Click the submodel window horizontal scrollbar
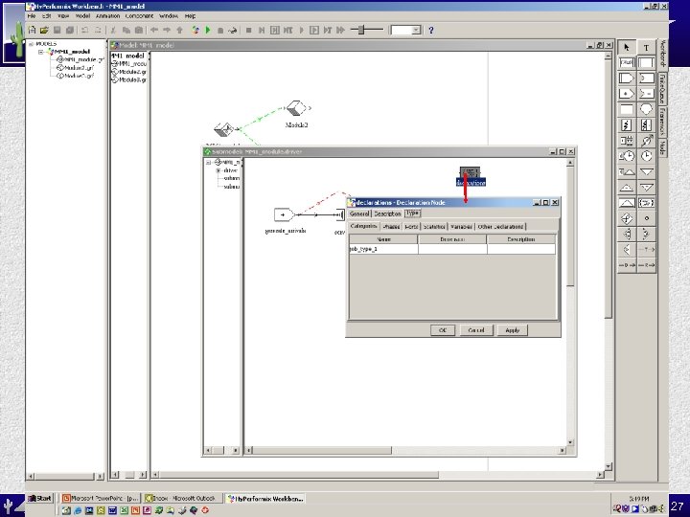The image size is (690, 517). pos(405,450)
